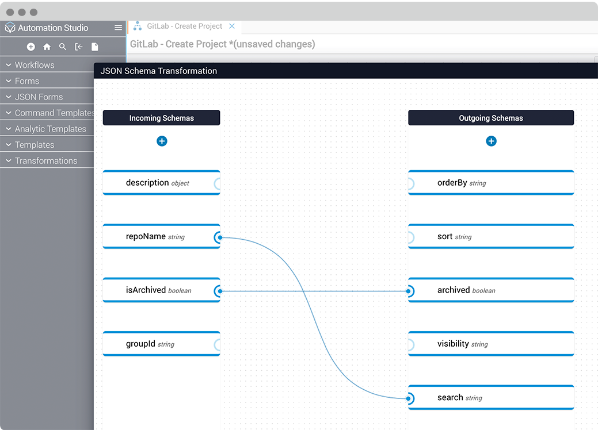Expand the Command Templates chevron
598x430 pixels.
coord(8,113)
